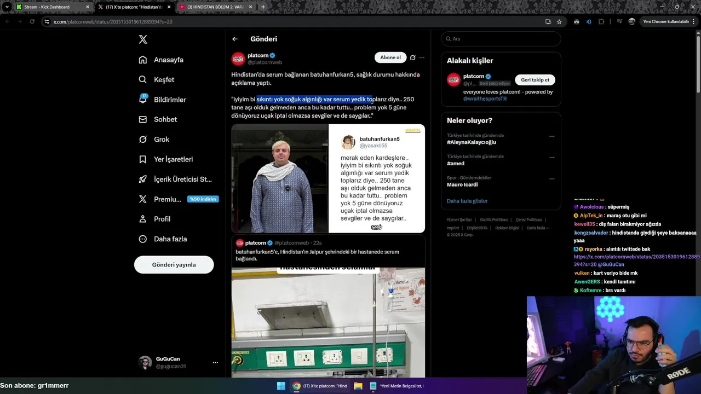Open Grok from the sidebar
This screenshot has height=394, width=701.
154,139
